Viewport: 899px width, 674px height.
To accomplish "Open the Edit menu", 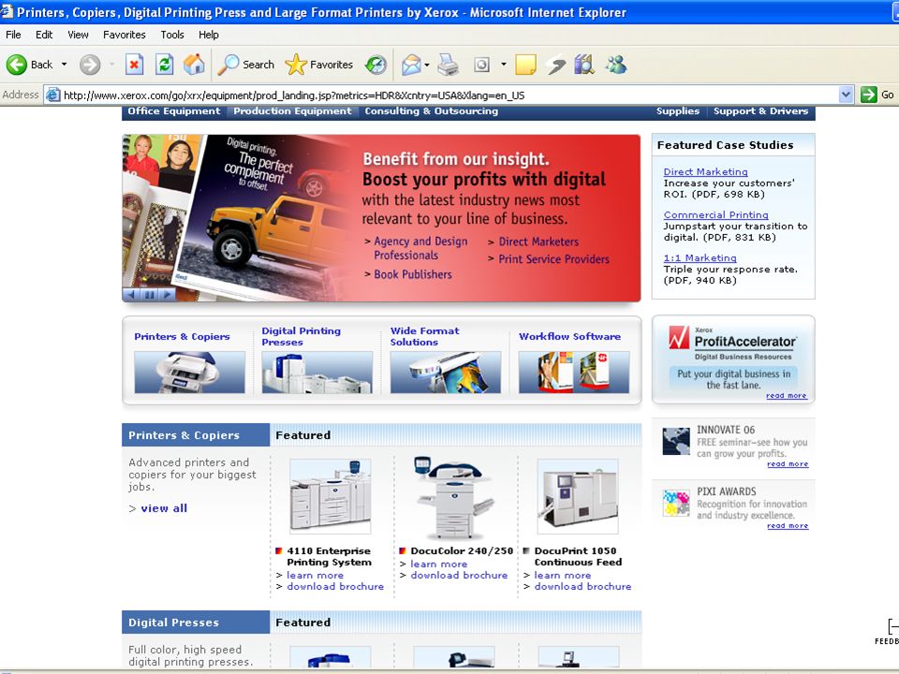I will 44,35.
